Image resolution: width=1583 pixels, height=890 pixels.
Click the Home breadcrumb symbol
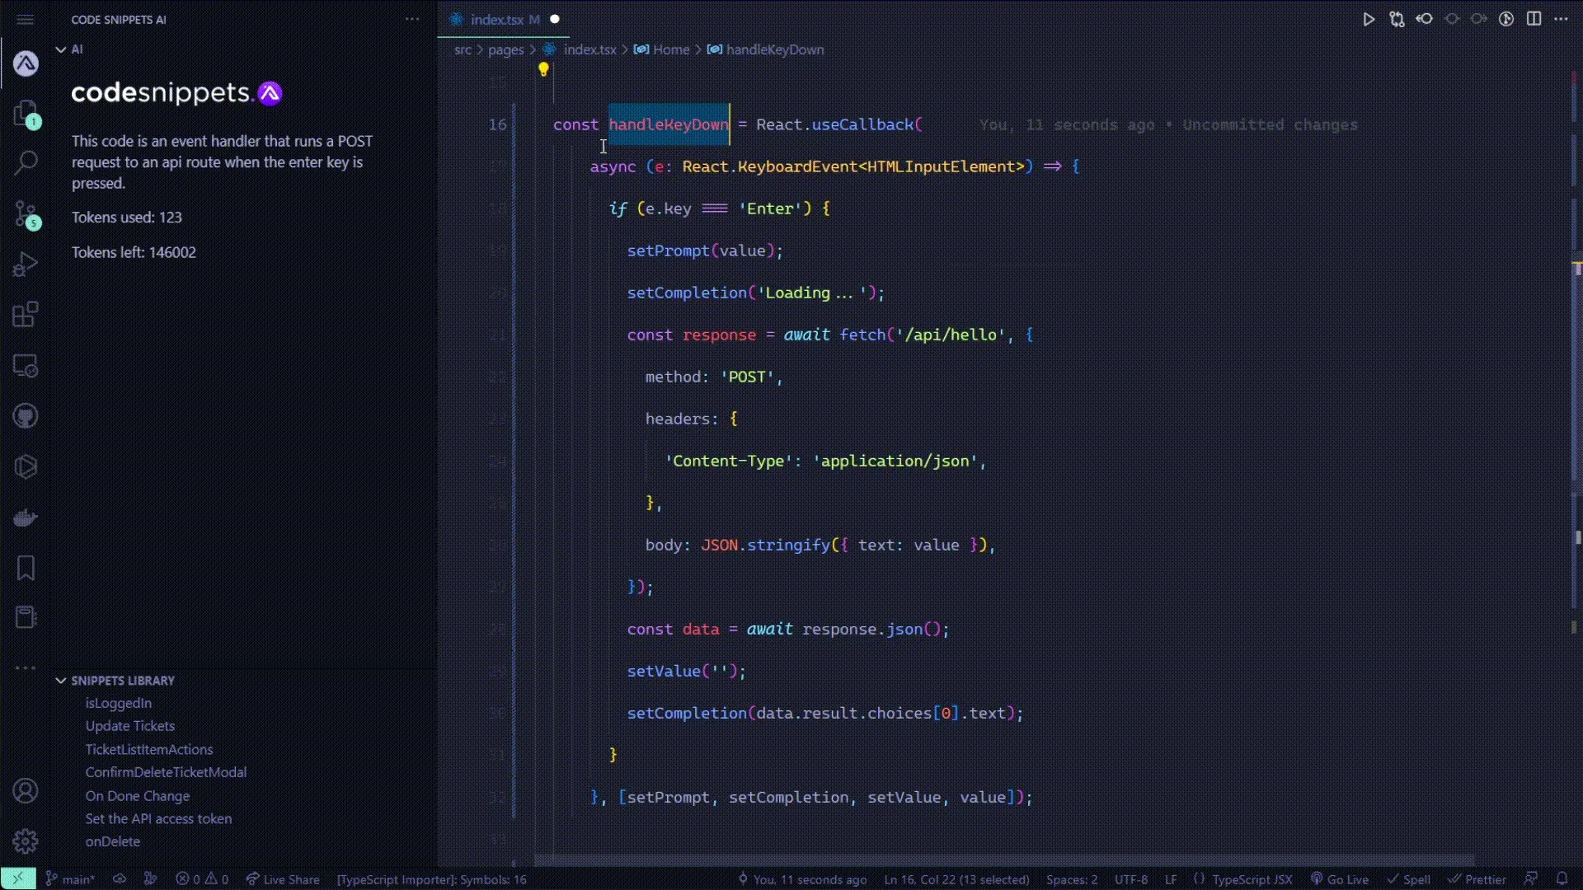click(670, 49)
